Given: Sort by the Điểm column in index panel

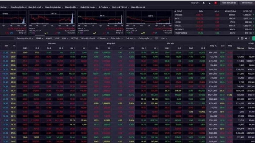Looking at the screenshot, I should (x=201, y=11).
